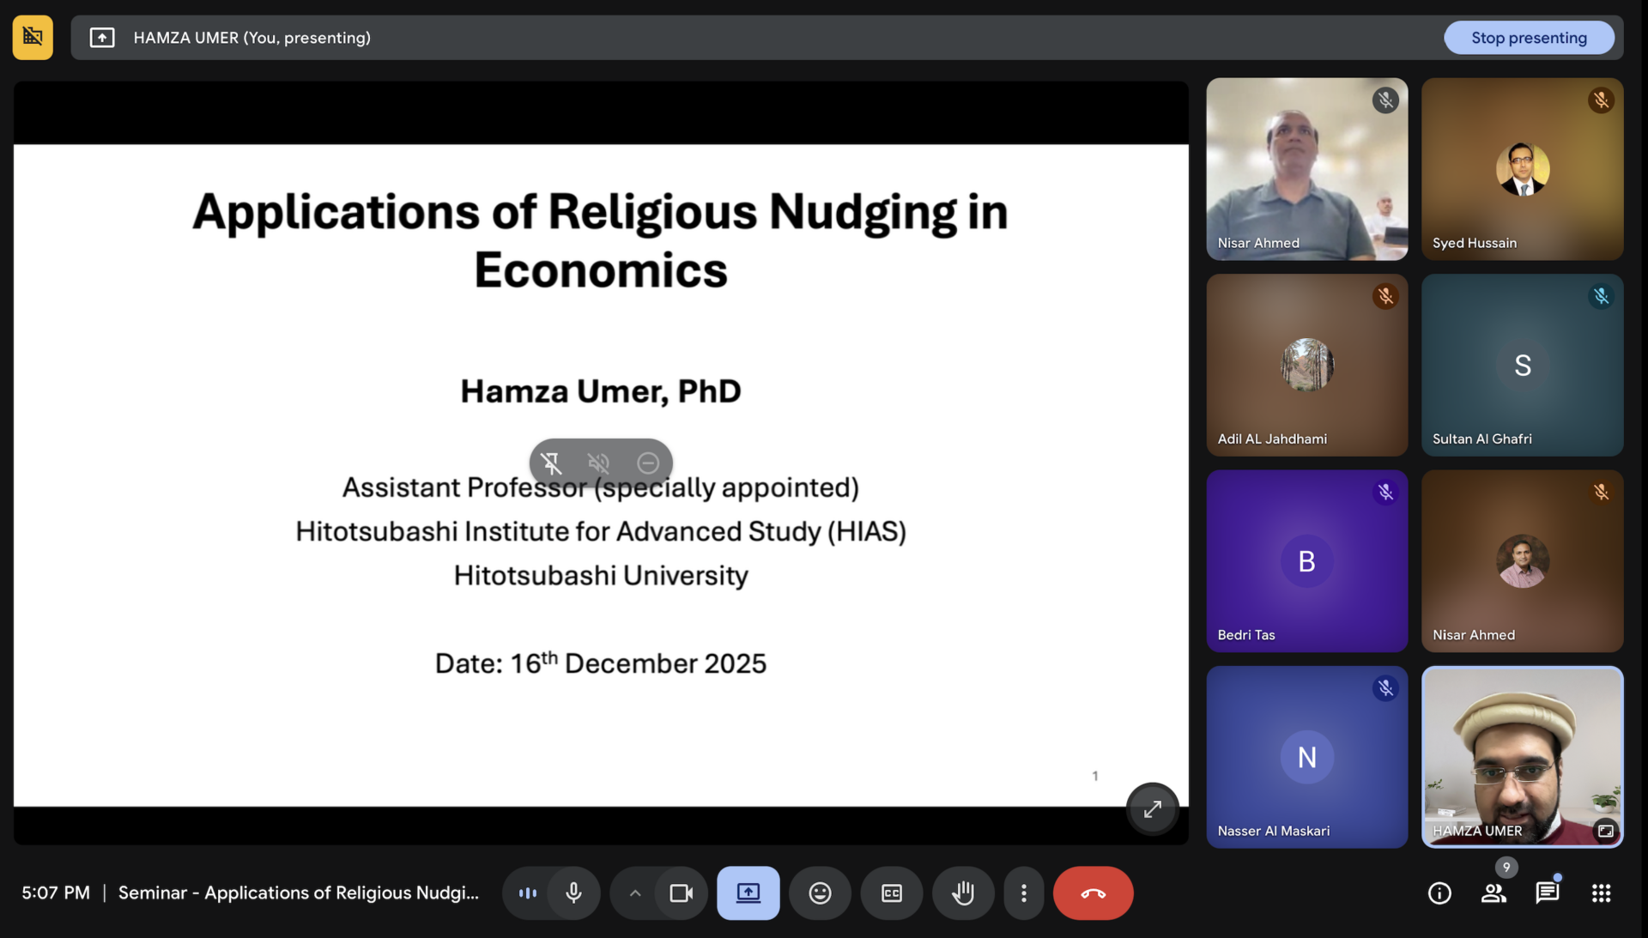The image size is (1648, 938).
Task: Toggle the microphone on or off
Action: (573, 893)
